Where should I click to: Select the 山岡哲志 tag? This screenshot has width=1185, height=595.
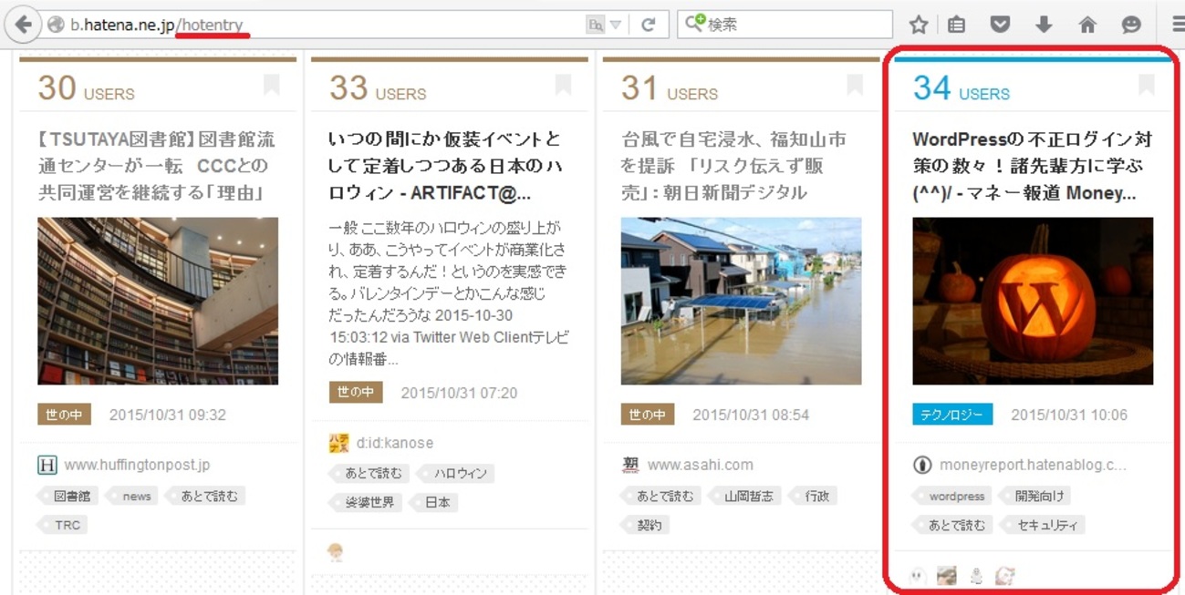745,496
